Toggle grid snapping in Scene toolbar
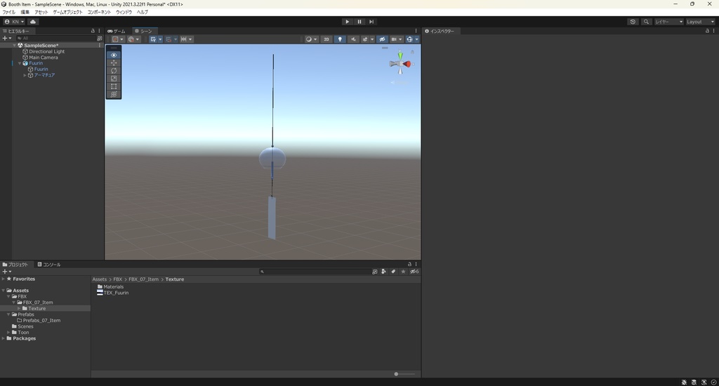 (169, 39)
